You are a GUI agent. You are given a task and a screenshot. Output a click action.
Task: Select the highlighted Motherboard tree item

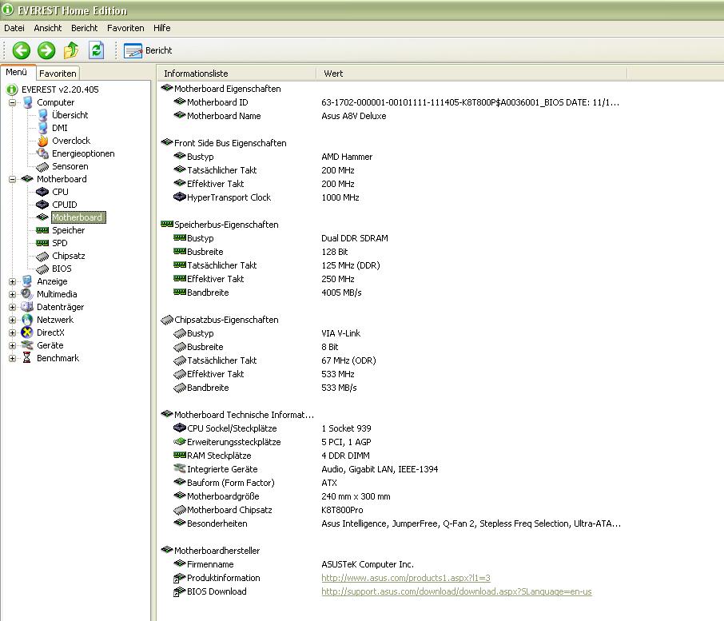point(78,217)
